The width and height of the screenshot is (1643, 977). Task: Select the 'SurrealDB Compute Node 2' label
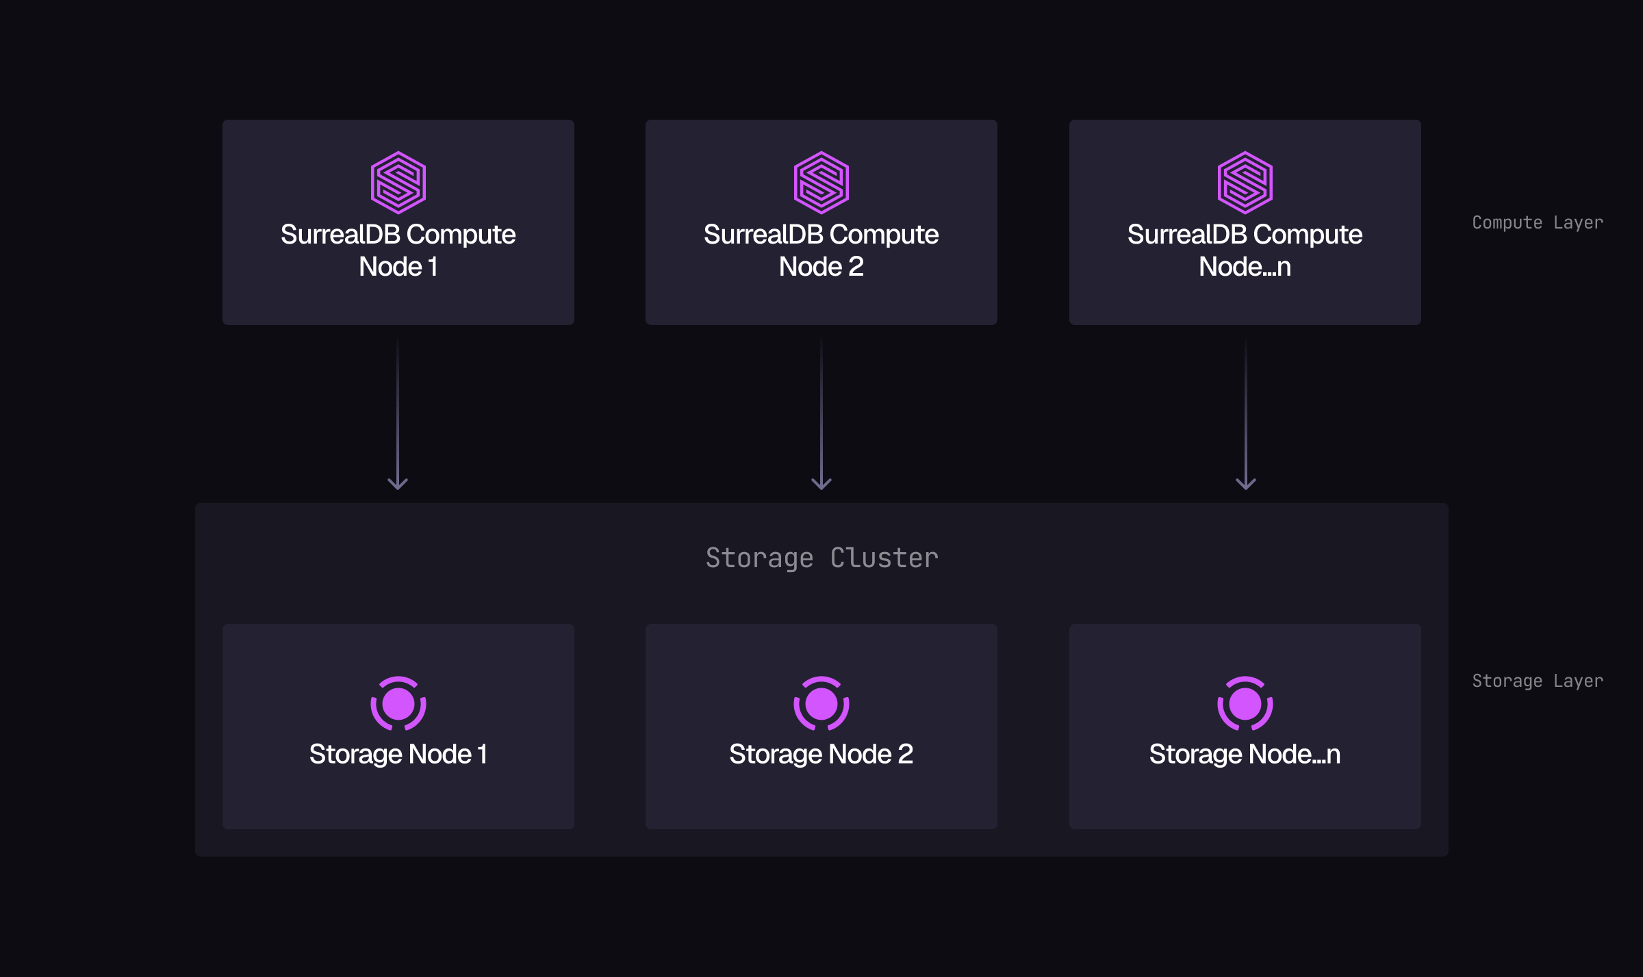pyautogui.click(x=821, y=250)
